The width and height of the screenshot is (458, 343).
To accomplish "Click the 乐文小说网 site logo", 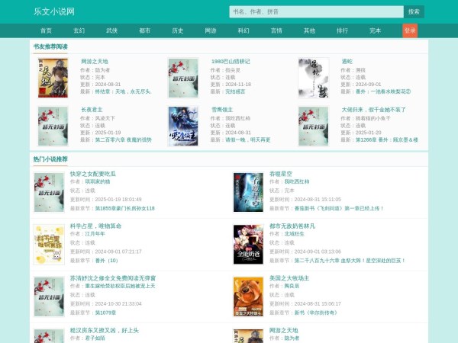I will coord(54,12).
